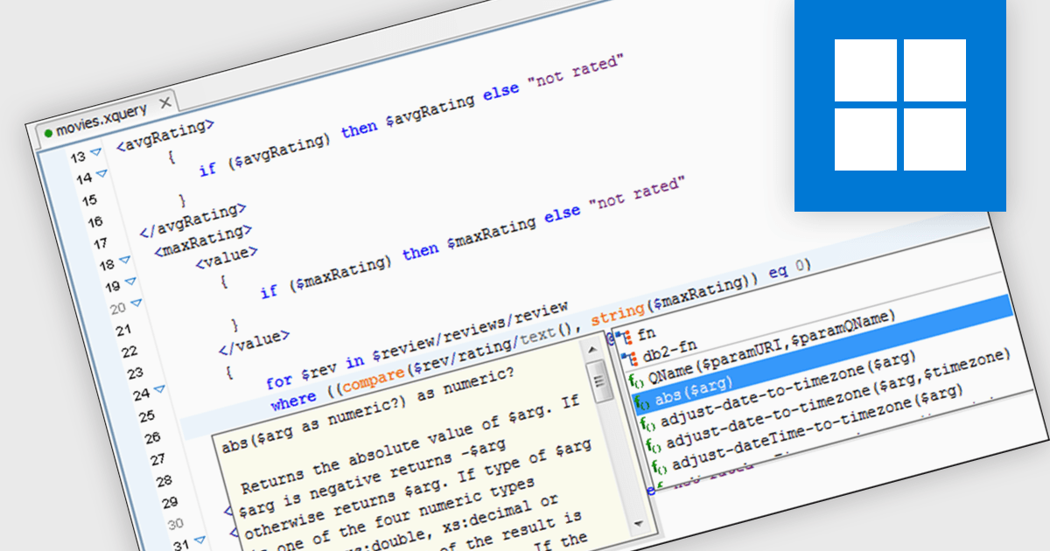Click the function icon beside abs($arg)
Viewport: 1050px width, 551px height.
[640, 403]
